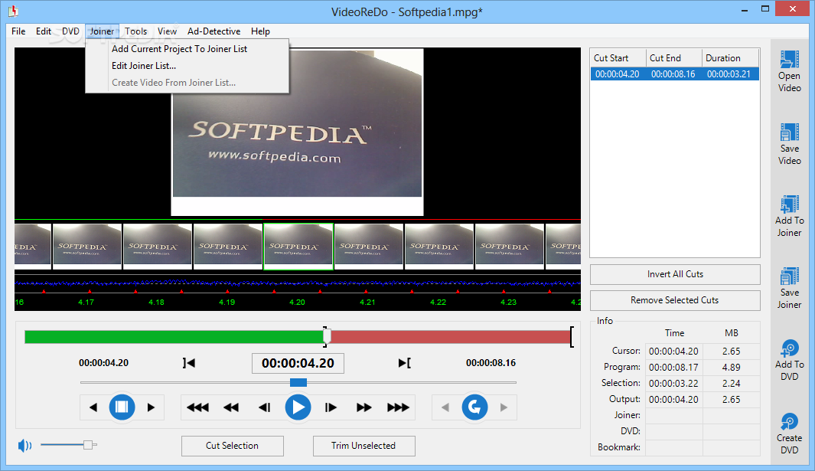815x471 pixels.
Task: Click the 4.19 mark on the audio timeline
Action: pyautogui.click(x=227, y=302)
